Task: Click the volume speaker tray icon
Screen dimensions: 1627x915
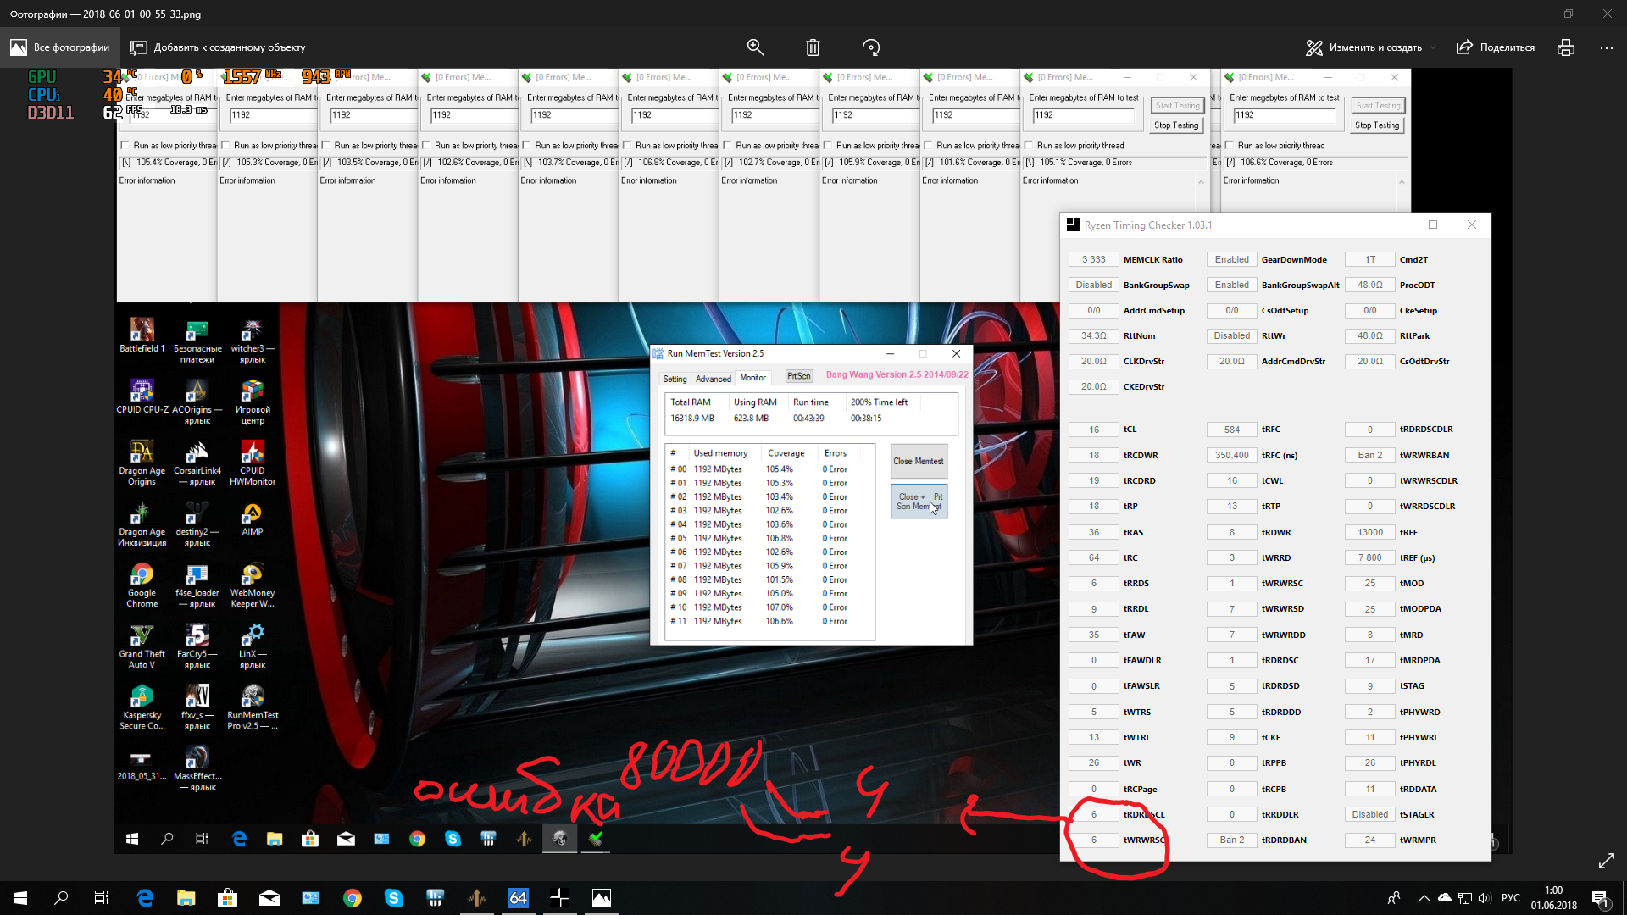Action: click(x=1484, y=898)
